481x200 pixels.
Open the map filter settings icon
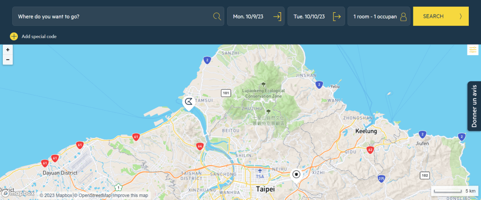coord(473,49)
